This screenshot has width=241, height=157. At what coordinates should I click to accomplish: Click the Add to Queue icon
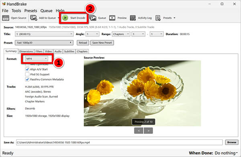point(33,18)
